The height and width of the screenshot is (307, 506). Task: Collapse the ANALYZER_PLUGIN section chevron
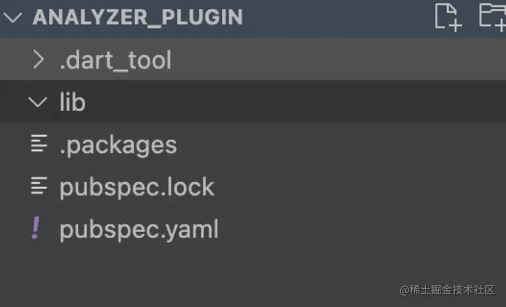[x=13, y=17]
